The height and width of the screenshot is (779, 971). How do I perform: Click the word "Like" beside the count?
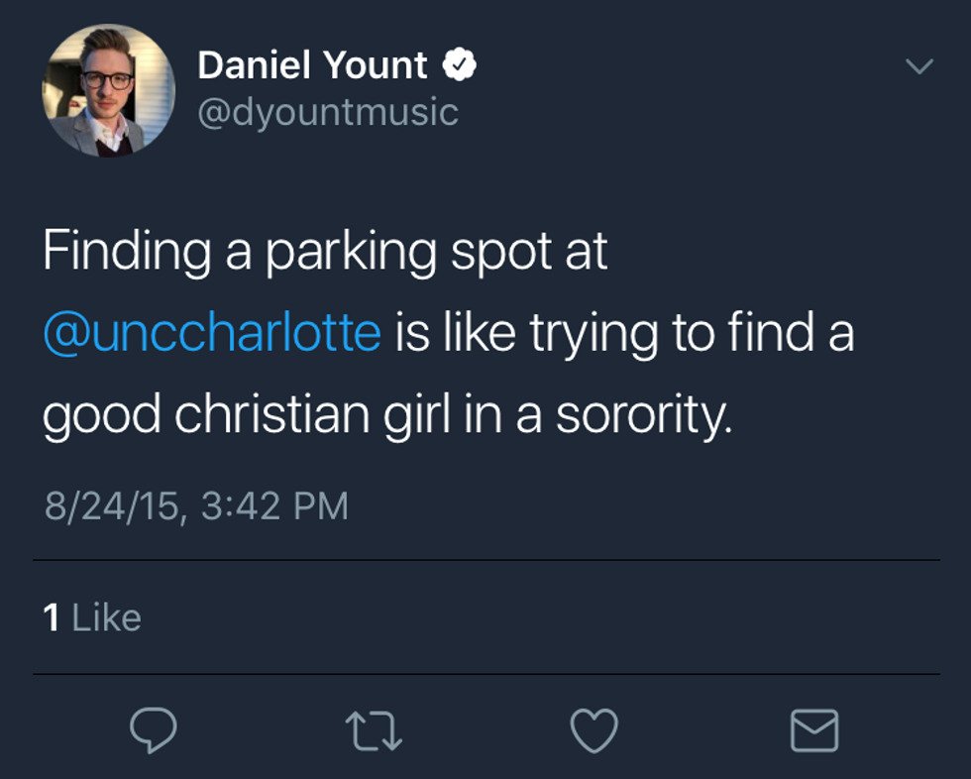pos(107,618)
